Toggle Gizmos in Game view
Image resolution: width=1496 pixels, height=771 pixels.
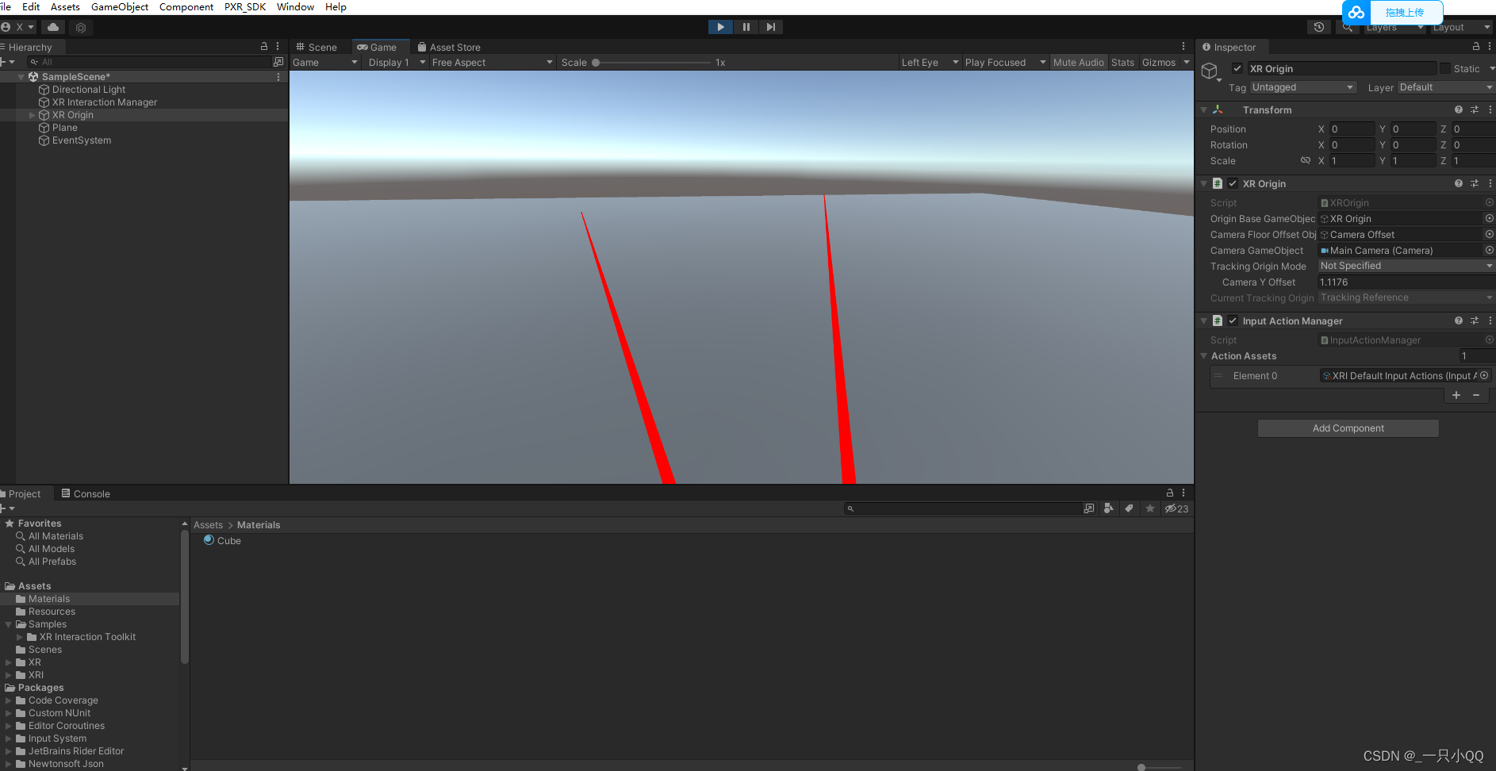coord(1159,63)
